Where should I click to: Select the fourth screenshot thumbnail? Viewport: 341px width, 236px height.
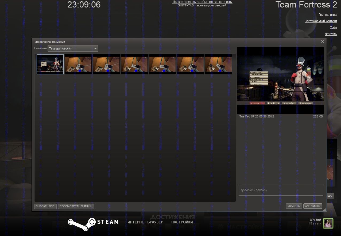coord(134,64)
